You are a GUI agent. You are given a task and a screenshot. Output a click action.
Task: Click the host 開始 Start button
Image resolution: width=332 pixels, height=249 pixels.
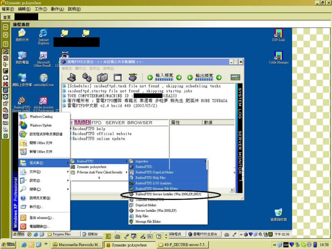pos(8,244)
